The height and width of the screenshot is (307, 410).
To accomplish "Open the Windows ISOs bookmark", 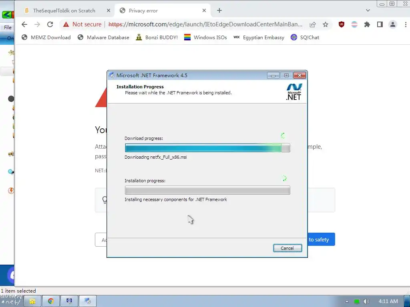I will coord(205,37).
